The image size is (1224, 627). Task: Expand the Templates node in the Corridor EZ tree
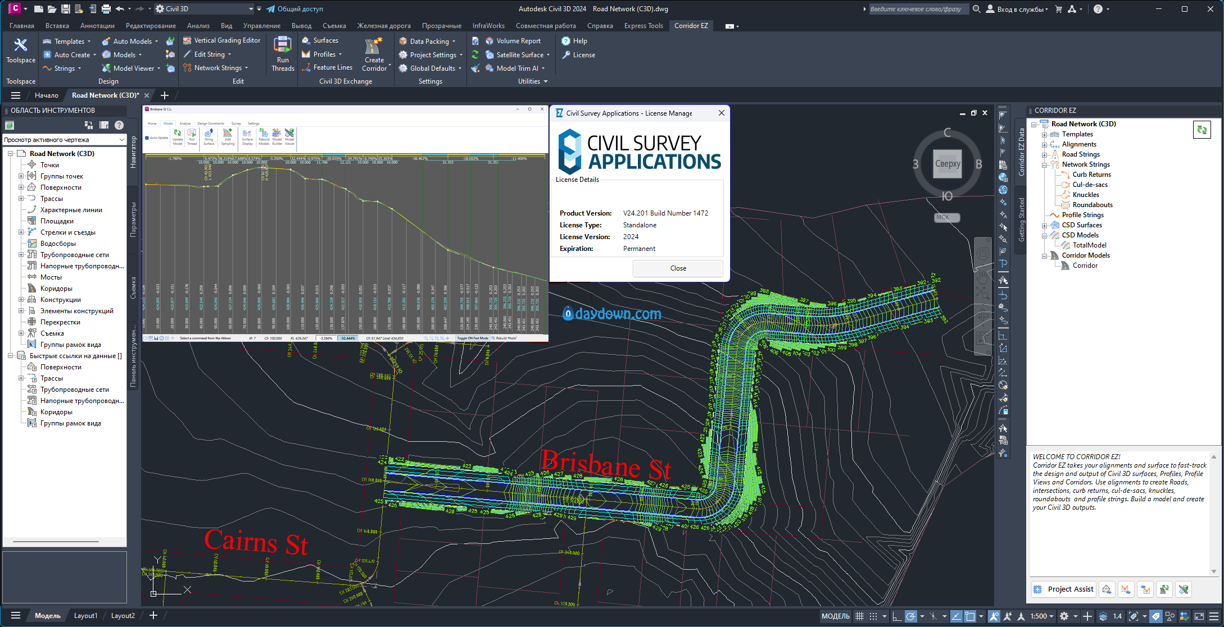(x=1044, y=134)
